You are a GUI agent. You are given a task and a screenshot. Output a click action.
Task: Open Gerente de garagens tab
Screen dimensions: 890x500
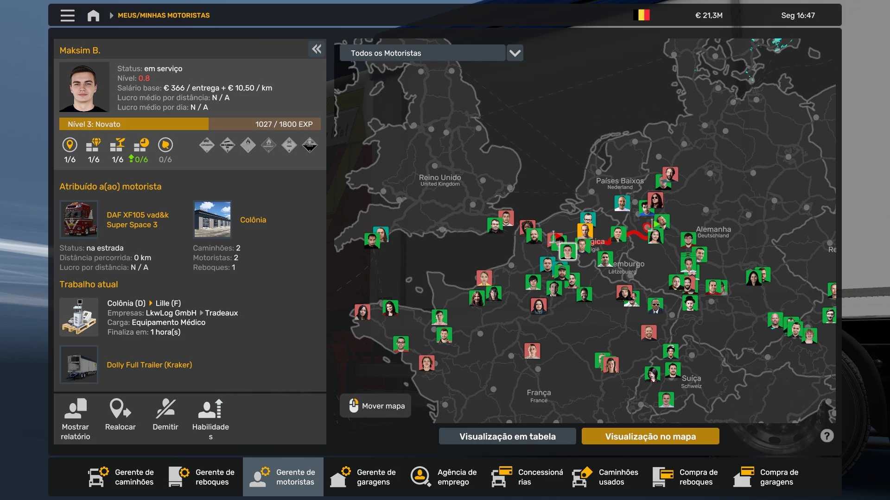[x=363, y=477]
